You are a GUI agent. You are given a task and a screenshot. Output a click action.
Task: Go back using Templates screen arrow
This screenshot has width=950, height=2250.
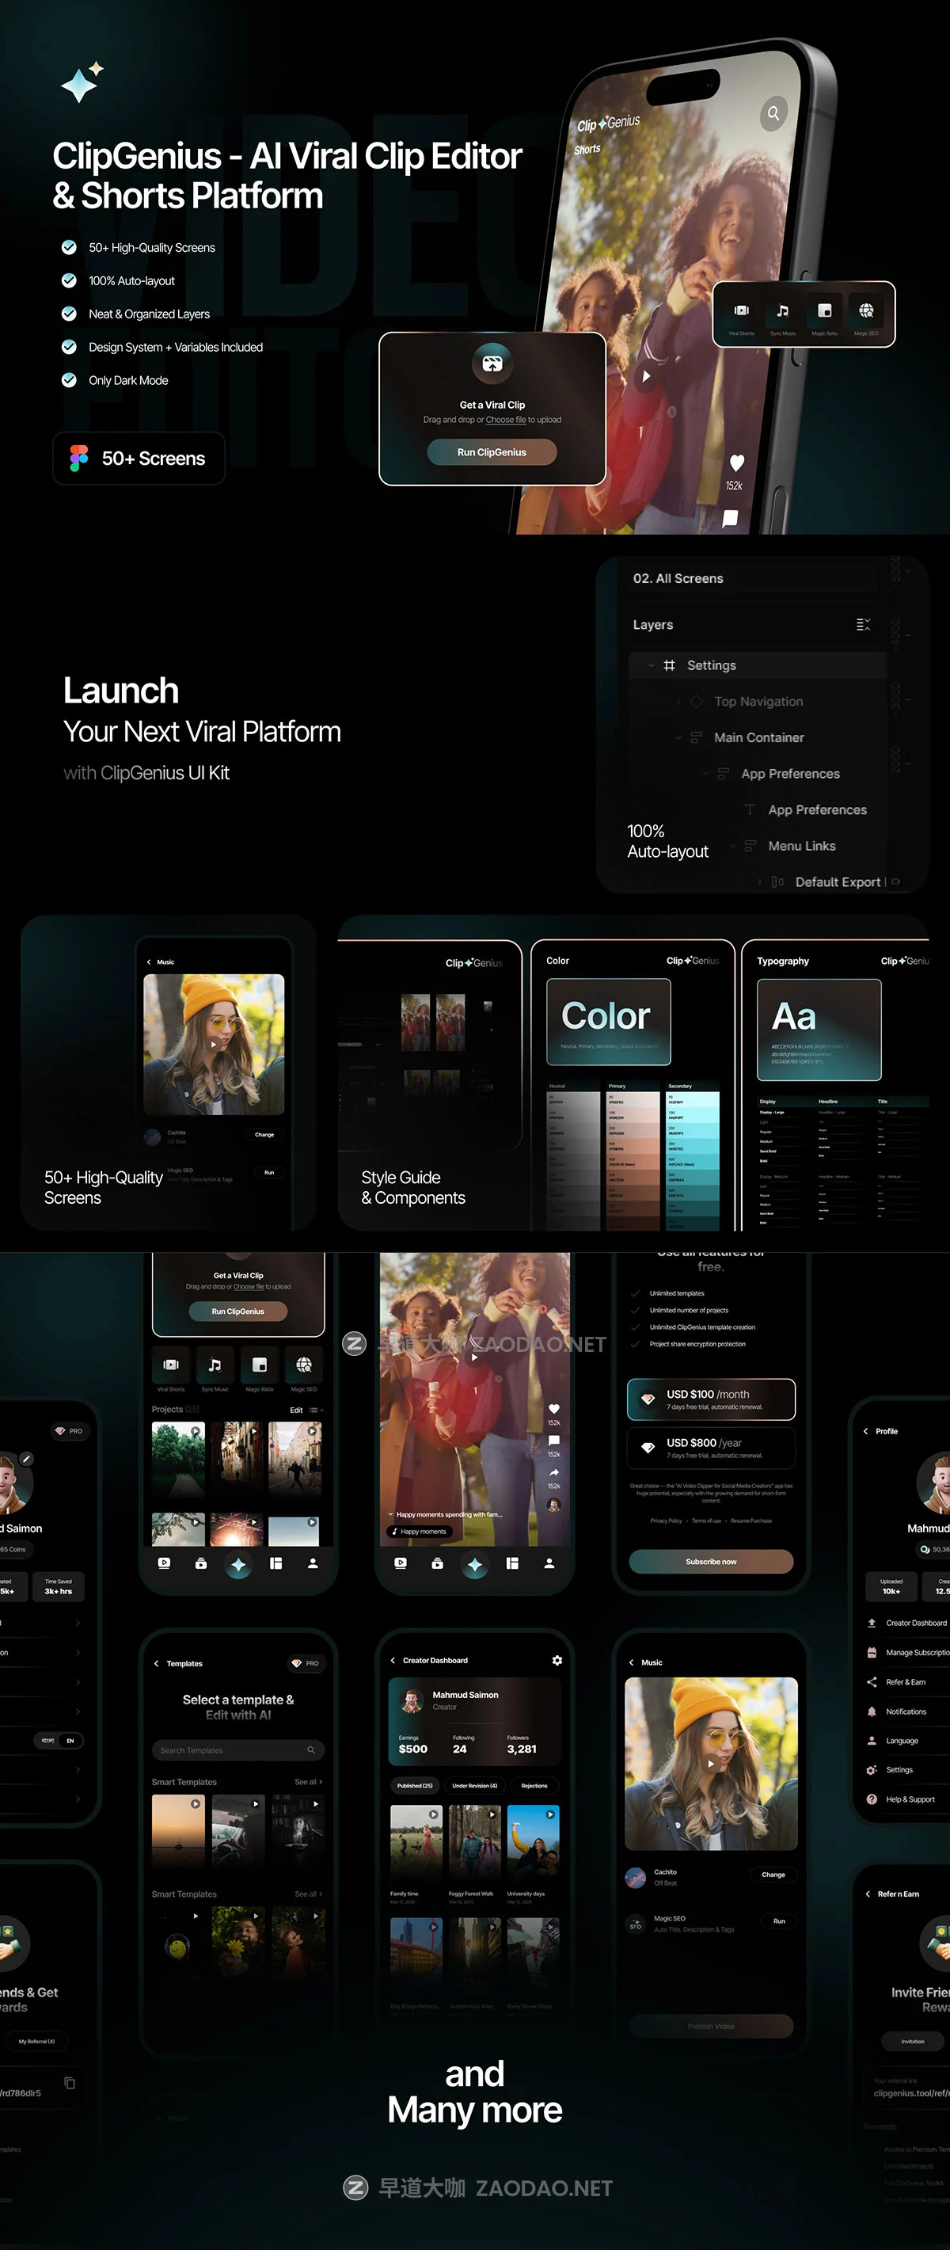(x=156, y=1664)
